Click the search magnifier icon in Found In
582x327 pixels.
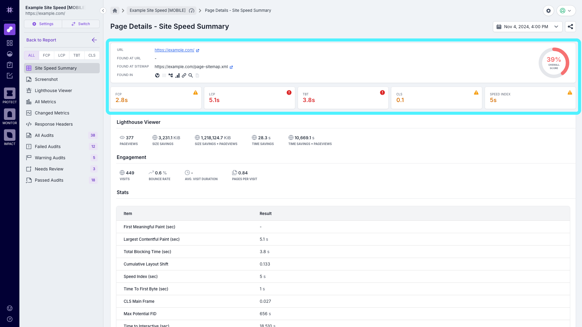(x=191, y=75)
